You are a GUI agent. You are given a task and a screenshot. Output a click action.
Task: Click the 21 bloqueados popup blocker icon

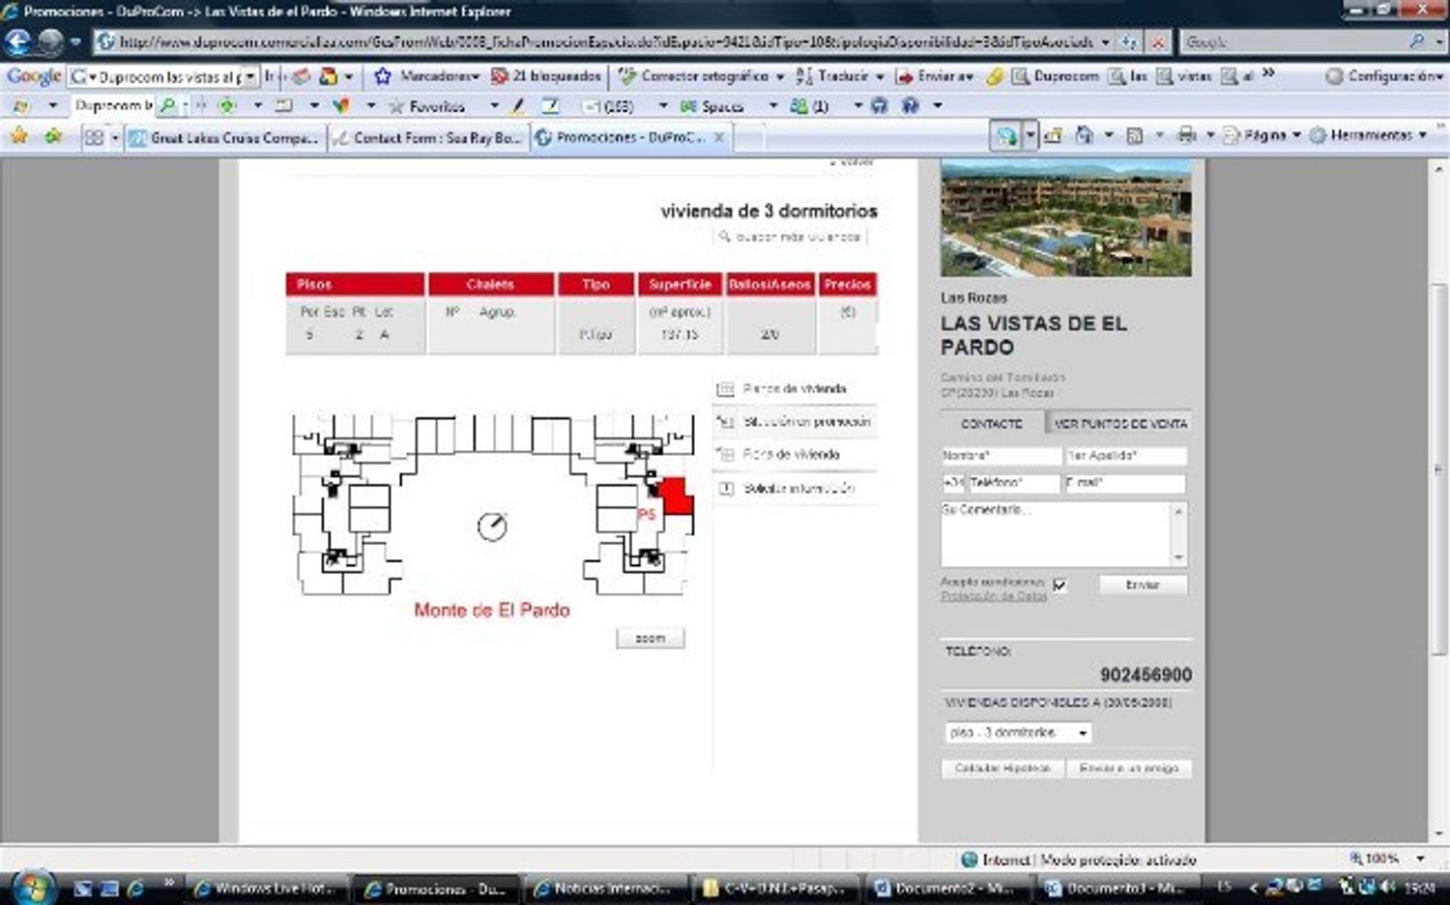500,75
